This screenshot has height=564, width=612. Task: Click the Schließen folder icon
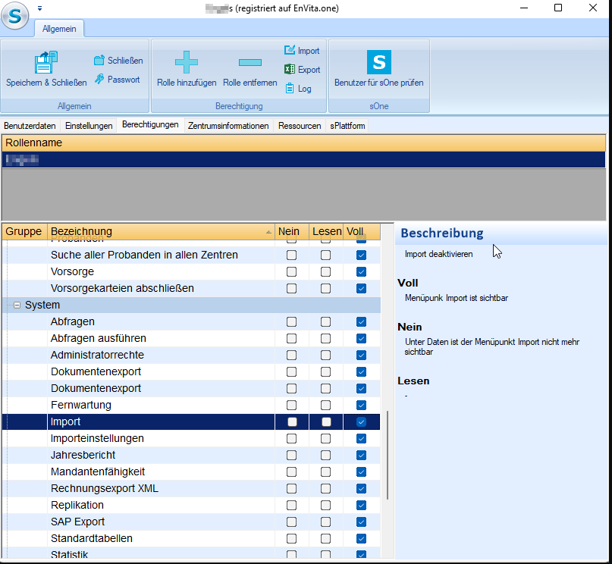(x=99, y=61)
